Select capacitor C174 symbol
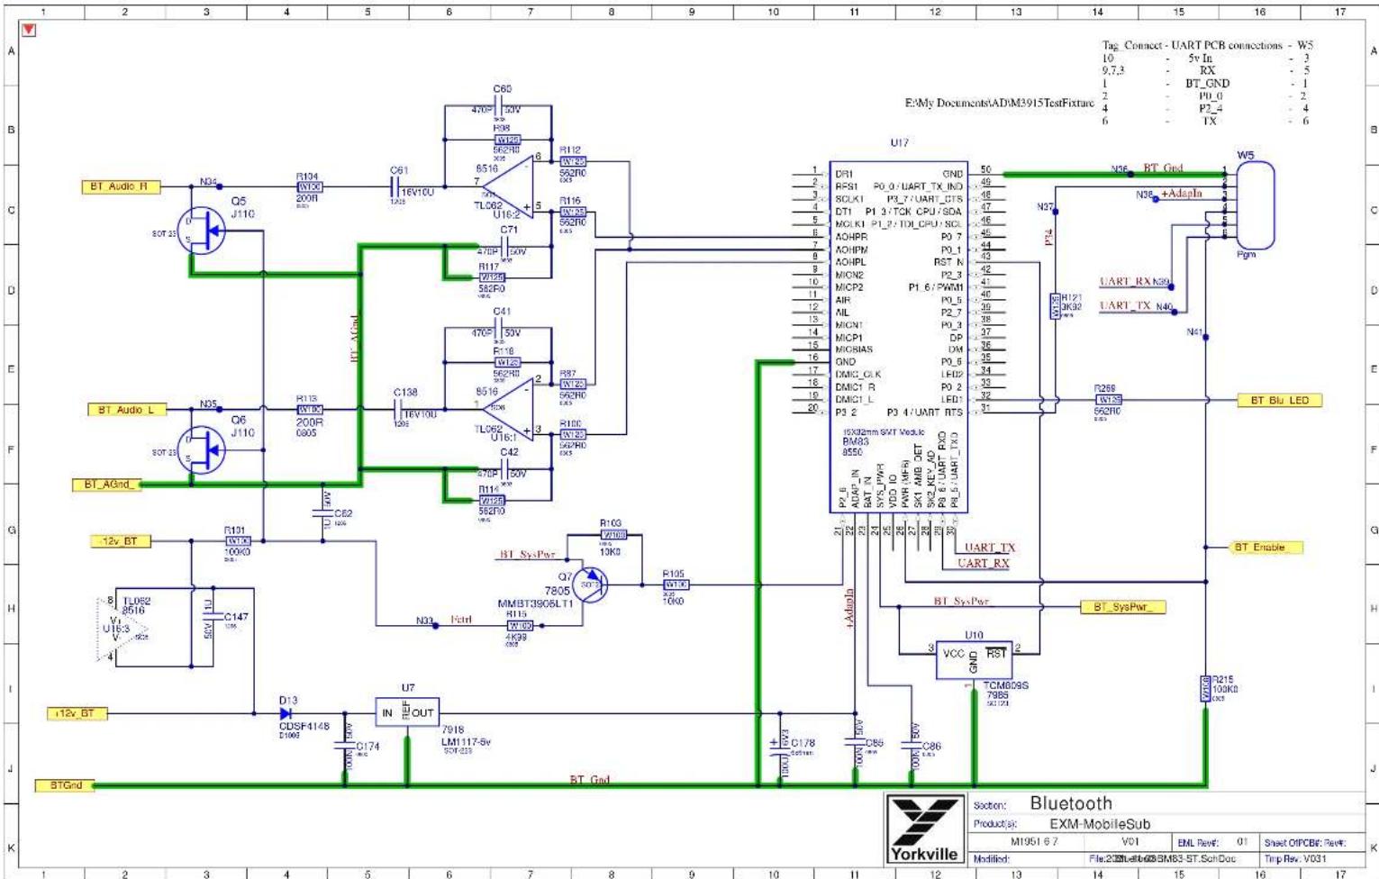The width and height of the screenshot is (1379, 879). point(346,746)
